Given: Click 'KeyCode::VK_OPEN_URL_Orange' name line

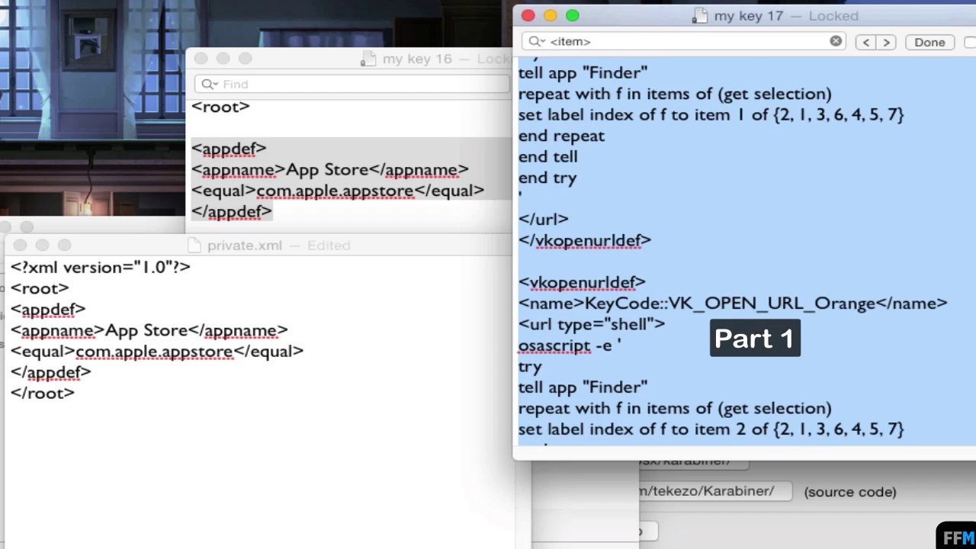Looking at the screenshot, I should click(x=733, y=303).
